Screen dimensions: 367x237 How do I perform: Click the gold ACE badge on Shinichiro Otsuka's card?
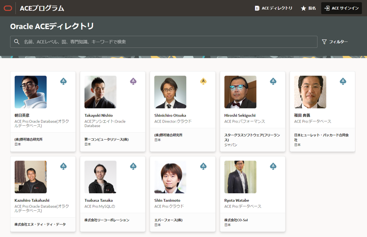click(x=203, y=81)
